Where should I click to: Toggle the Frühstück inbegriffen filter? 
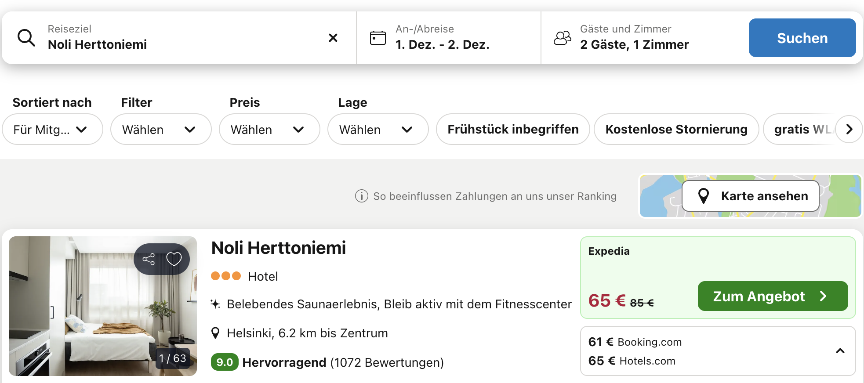(x=512, y=129)
